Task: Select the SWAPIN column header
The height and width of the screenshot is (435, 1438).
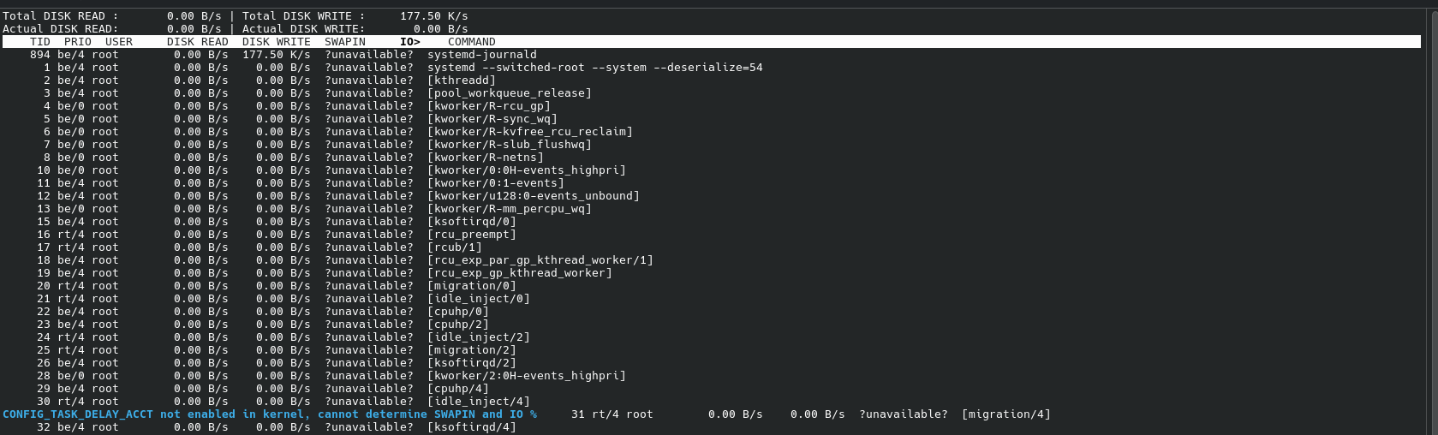Action: pyautogui.click(x=345, y=42)
